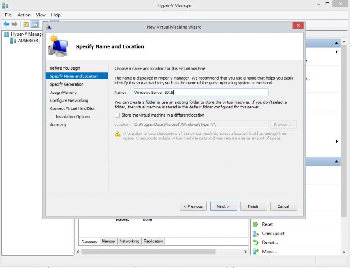
Task: Click the Actions pane vertical scrollbar
Action: pos(344,132)
